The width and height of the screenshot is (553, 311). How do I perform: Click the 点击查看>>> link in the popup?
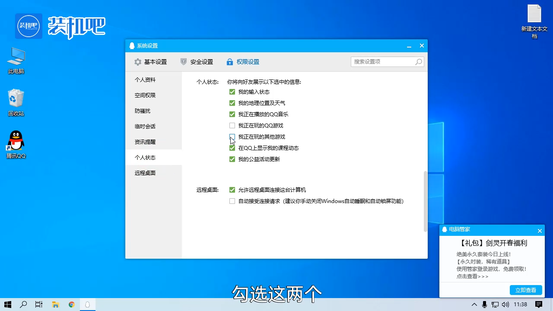pos(472,276)
